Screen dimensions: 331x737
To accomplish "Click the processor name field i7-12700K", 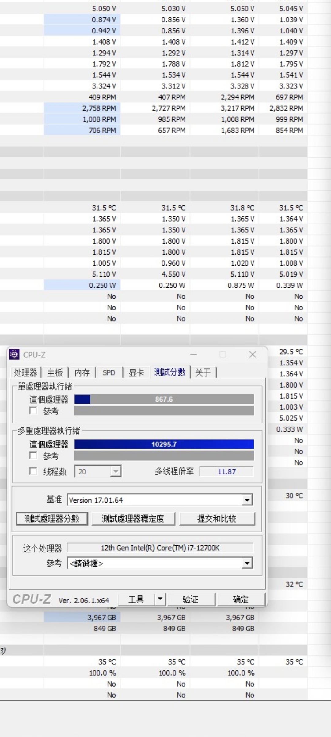I will (x=160, y=548).
